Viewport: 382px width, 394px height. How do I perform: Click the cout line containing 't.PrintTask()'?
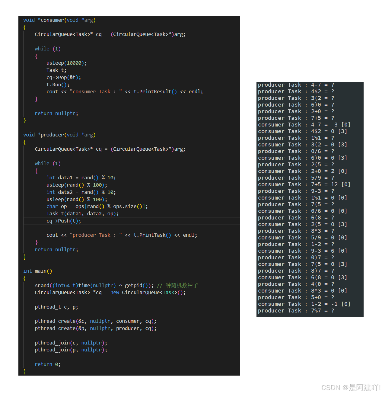point(122,235)
